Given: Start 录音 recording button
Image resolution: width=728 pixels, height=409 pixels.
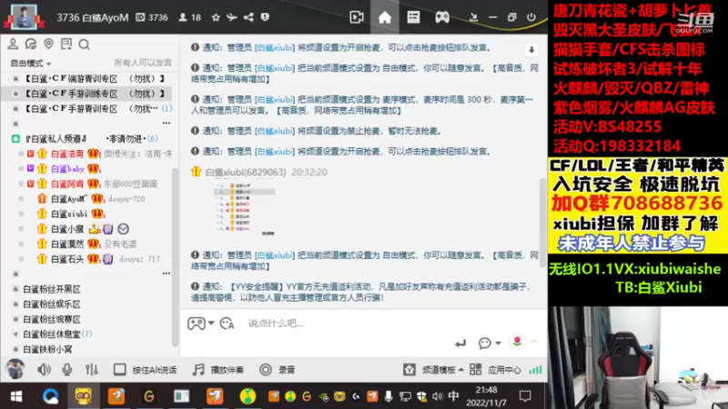Looking at the screenshot, I should (278, 370).
